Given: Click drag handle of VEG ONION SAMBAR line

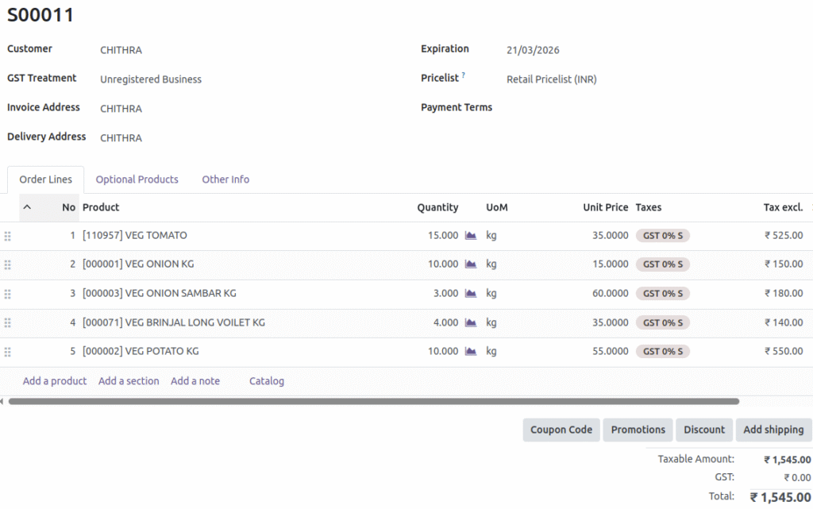Looking at the screenshot, I should pos(8,294).
